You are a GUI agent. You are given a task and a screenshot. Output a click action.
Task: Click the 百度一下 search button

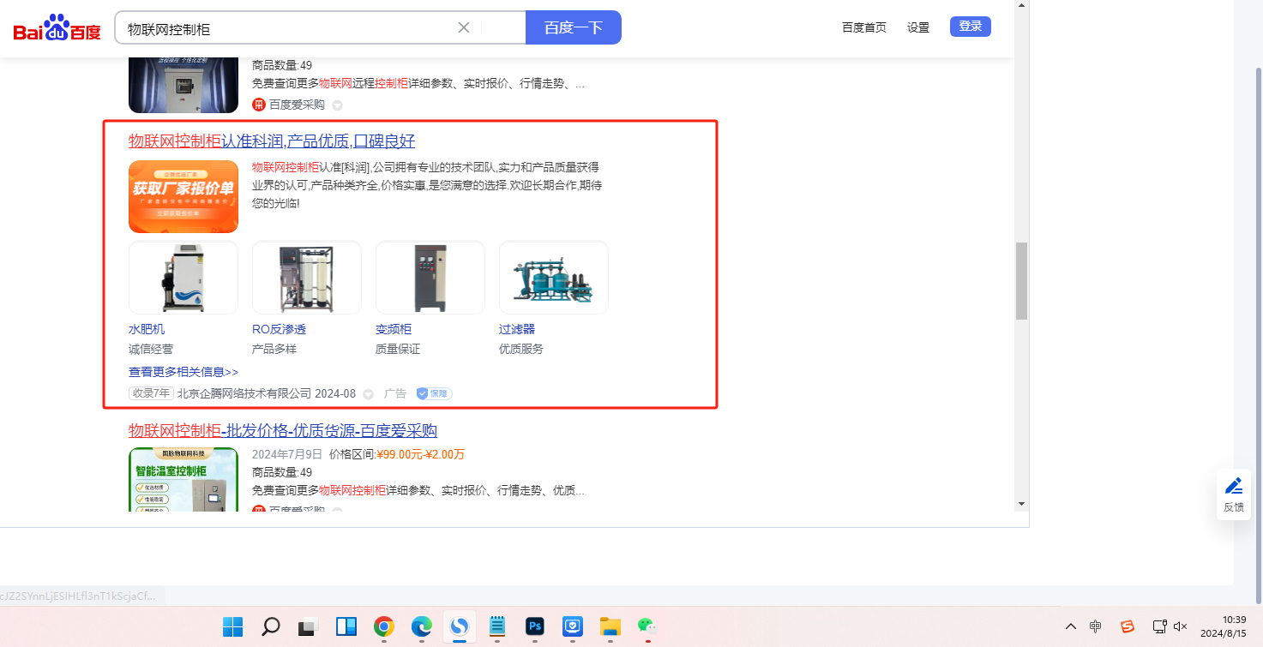(574, 27)
